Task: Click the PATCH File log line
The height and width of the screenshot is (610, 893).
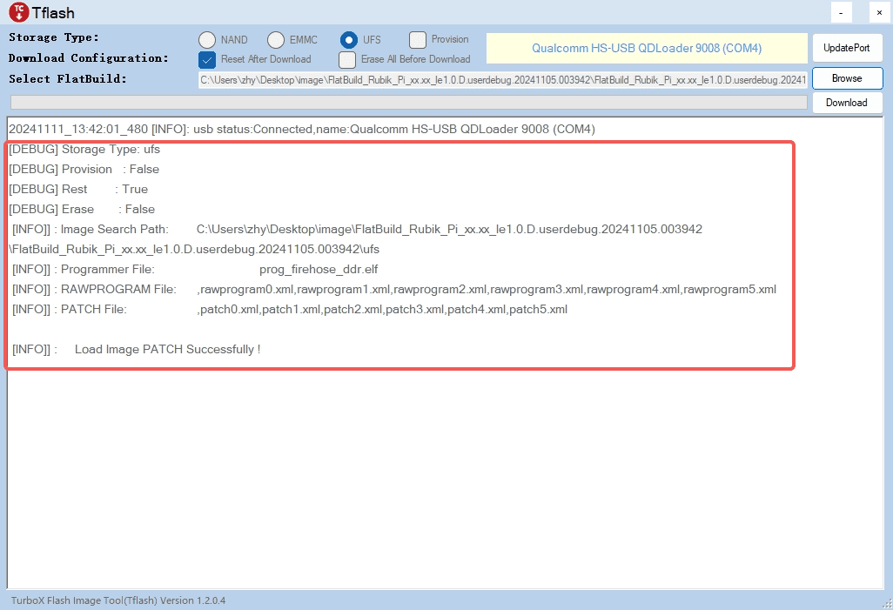Action: tap(290, 309)
